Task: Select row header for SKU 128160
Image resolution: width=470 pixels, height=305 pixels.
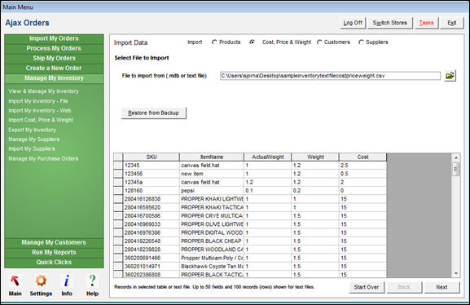Action: tap(118, 191)
